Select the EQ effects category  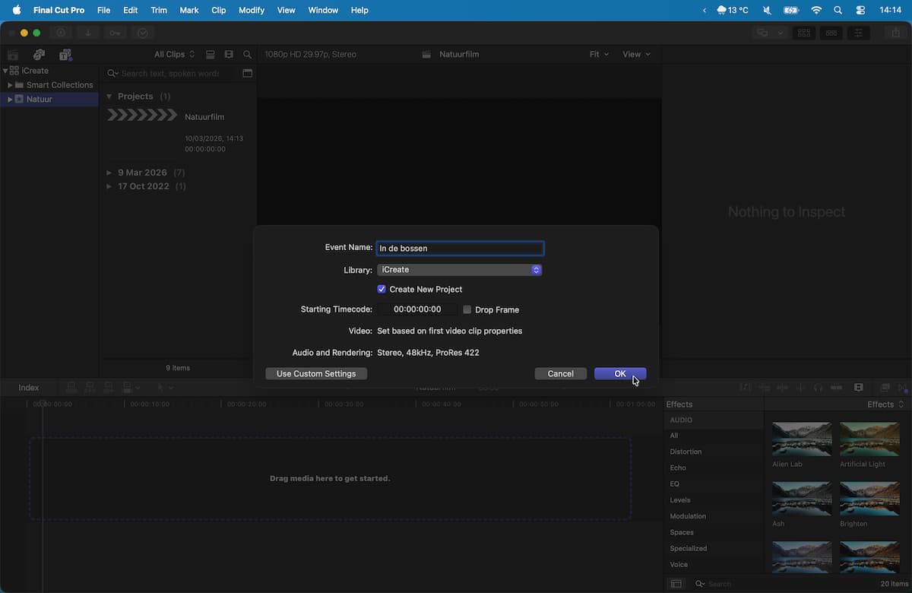pyautogui.click(x=675, y=484)
